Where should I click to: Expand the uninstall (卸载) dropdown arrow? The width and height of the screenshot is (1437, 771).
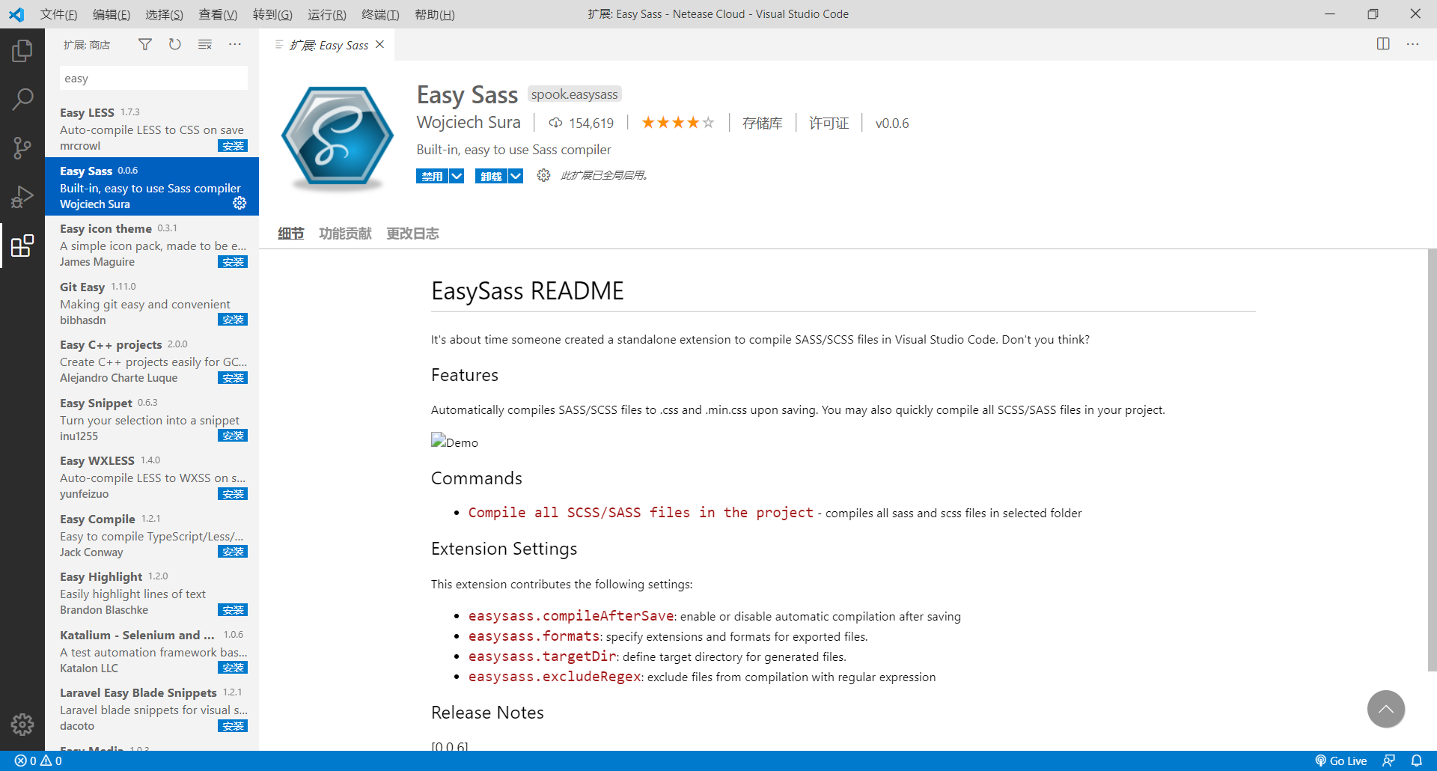(516, 176)
